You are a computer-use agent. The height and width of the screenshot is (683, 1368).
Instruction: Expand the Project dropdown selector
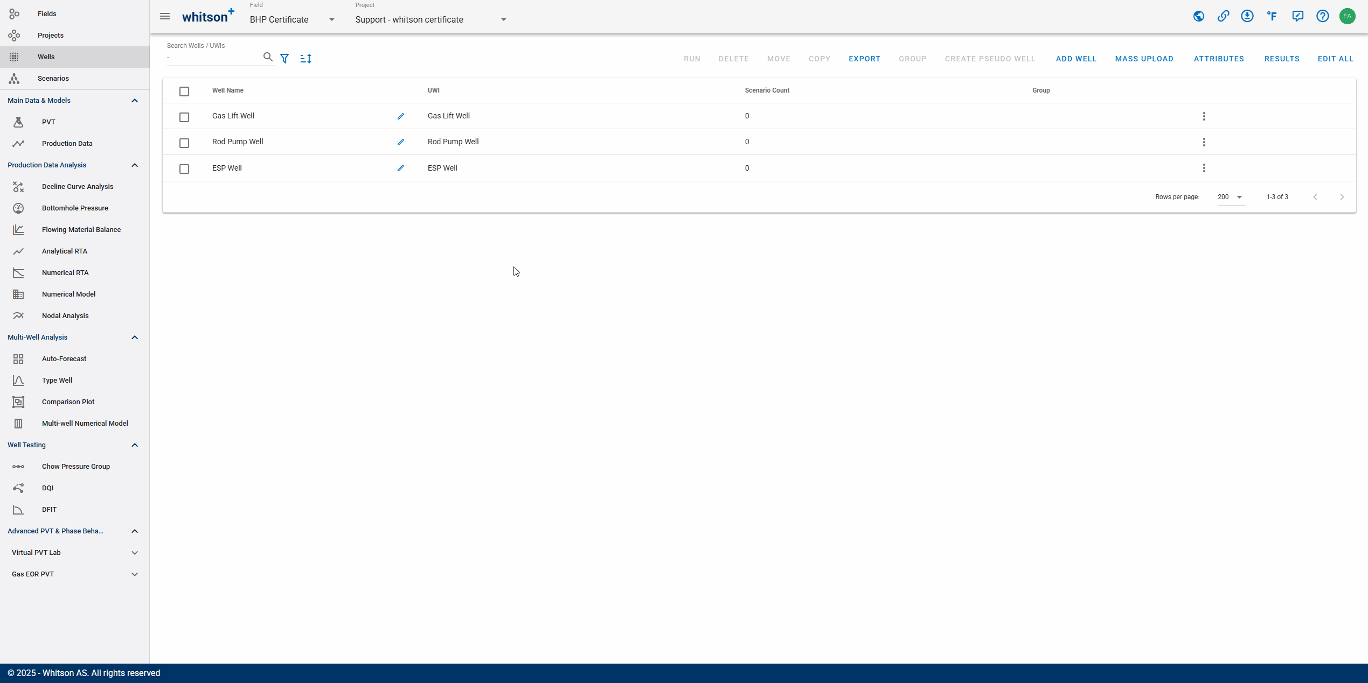(x=503, y=19)
